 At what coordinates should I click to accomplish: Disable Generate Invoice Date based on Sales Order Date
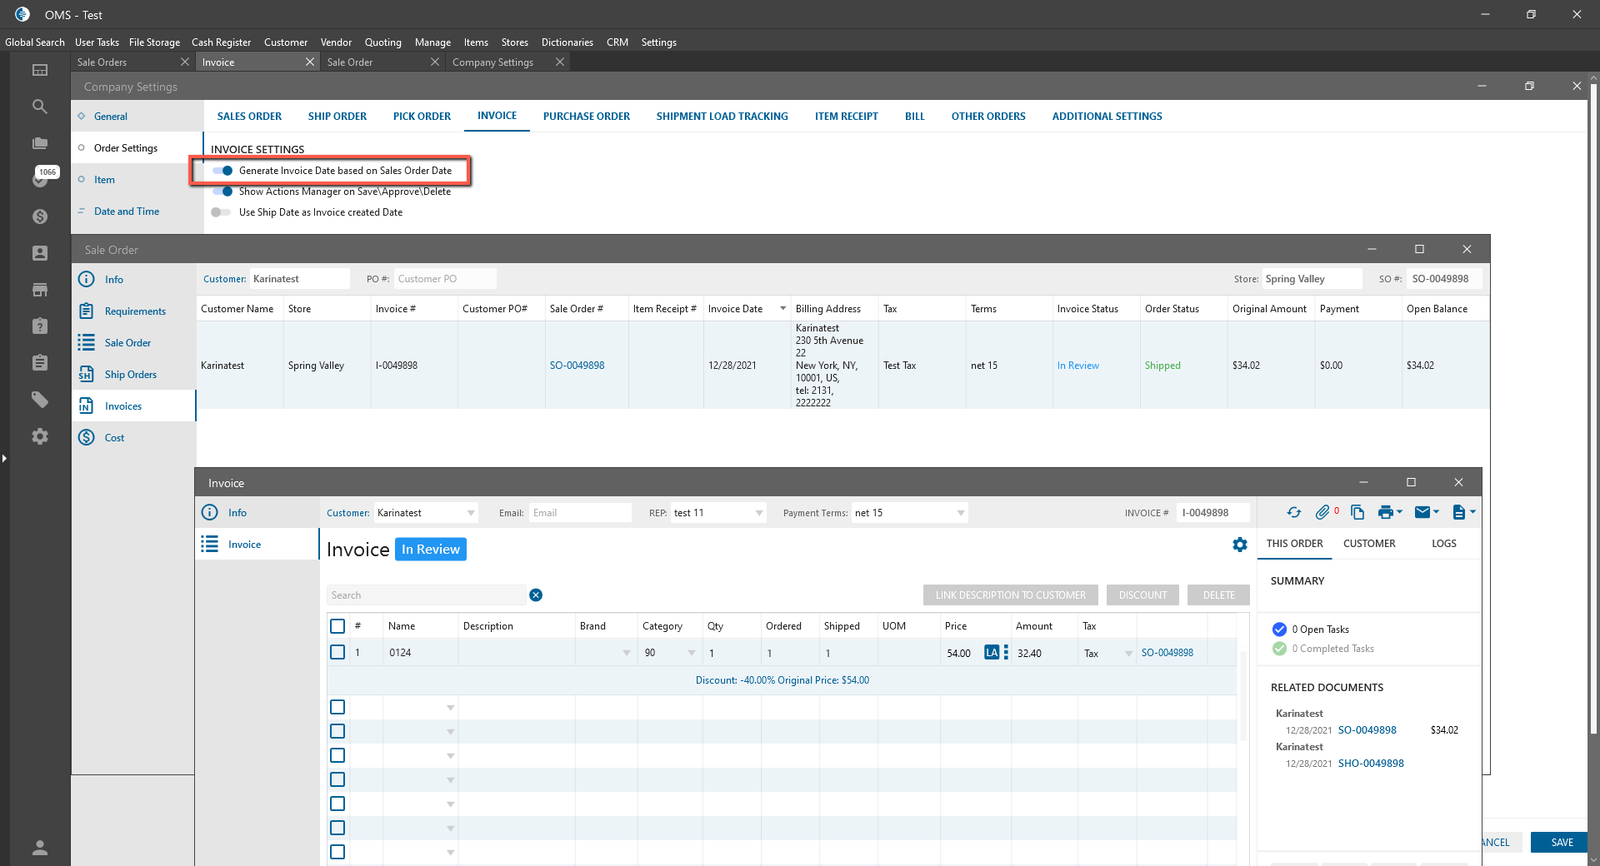tap(222, 171)
